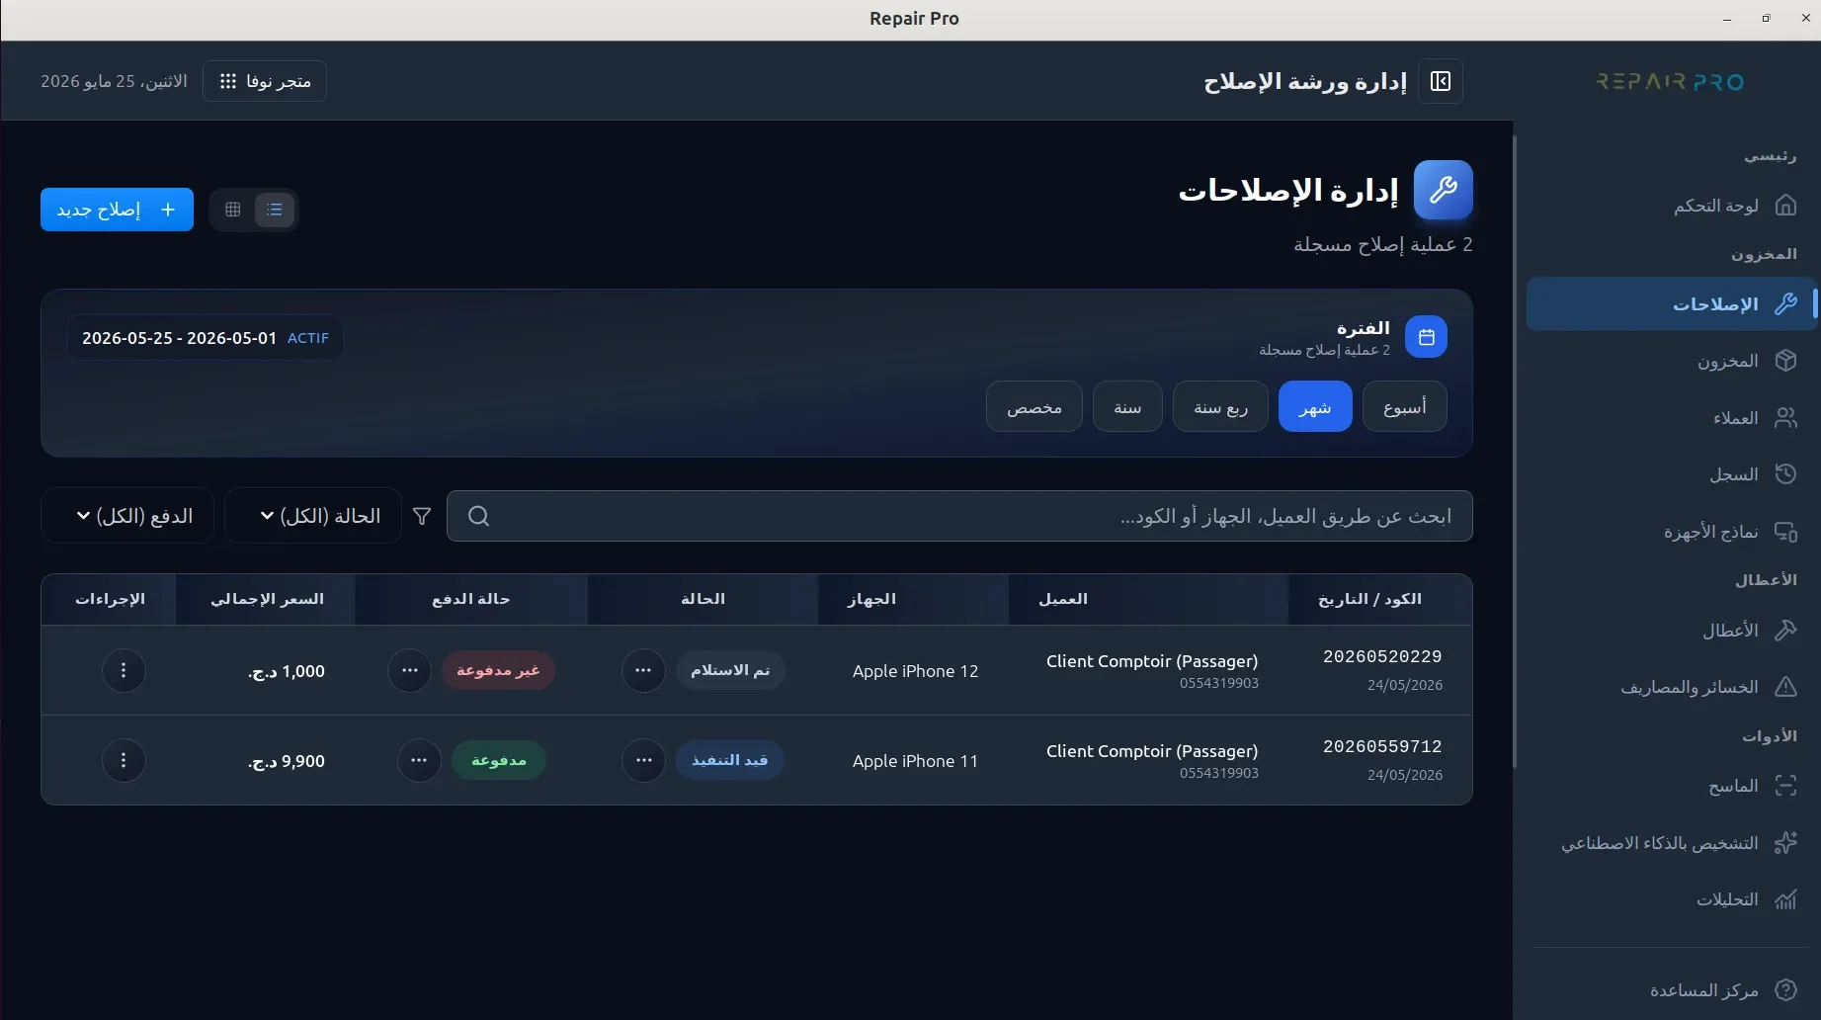Image resolution: width=1821 pixels, height=1020 pixels.
Task: Go to الإصلاحات in the sidebar
Action: 1671,303
